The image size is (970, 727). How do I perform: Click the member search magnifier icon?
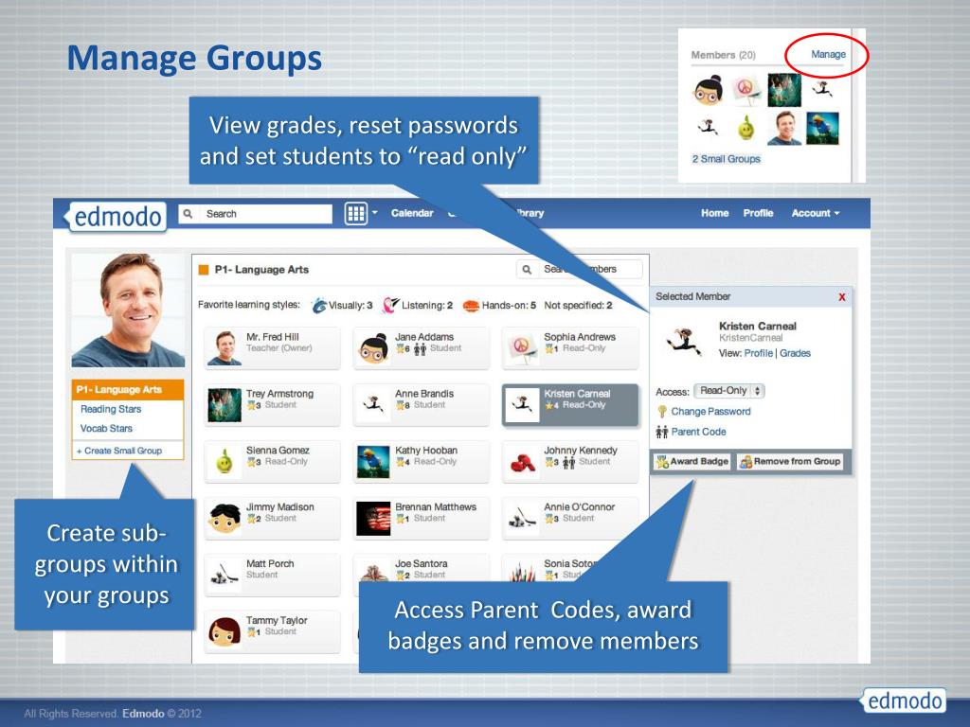[x=527, y=270]
